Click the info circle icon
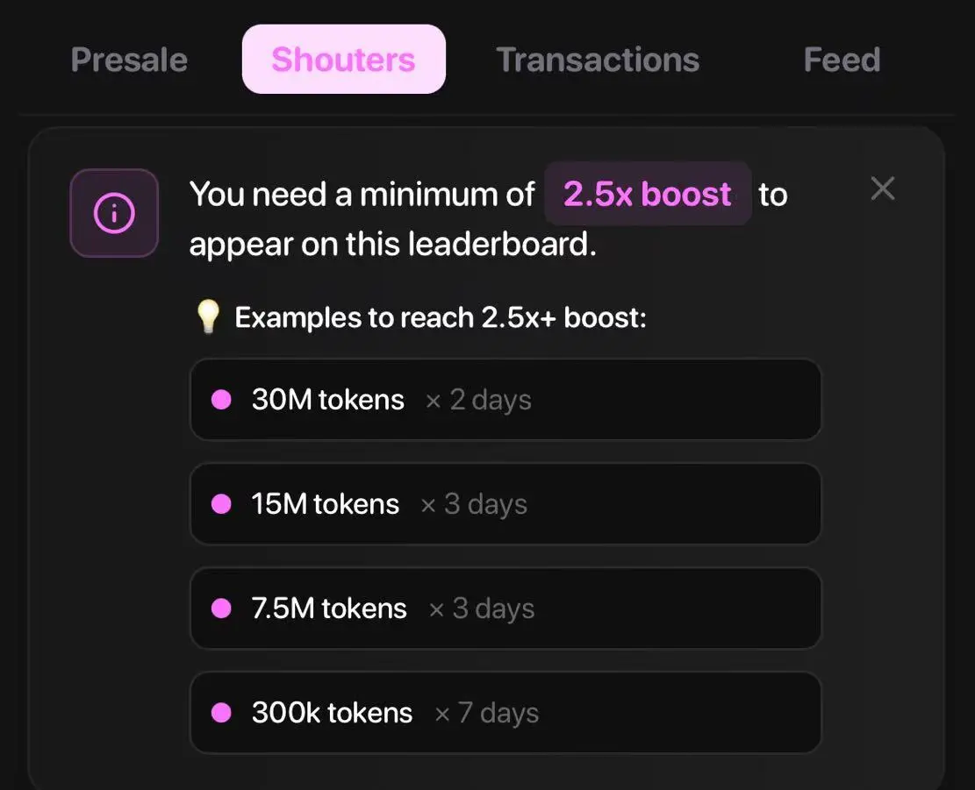The height and width of the screenshot is (790, 975). coord(114,213)
